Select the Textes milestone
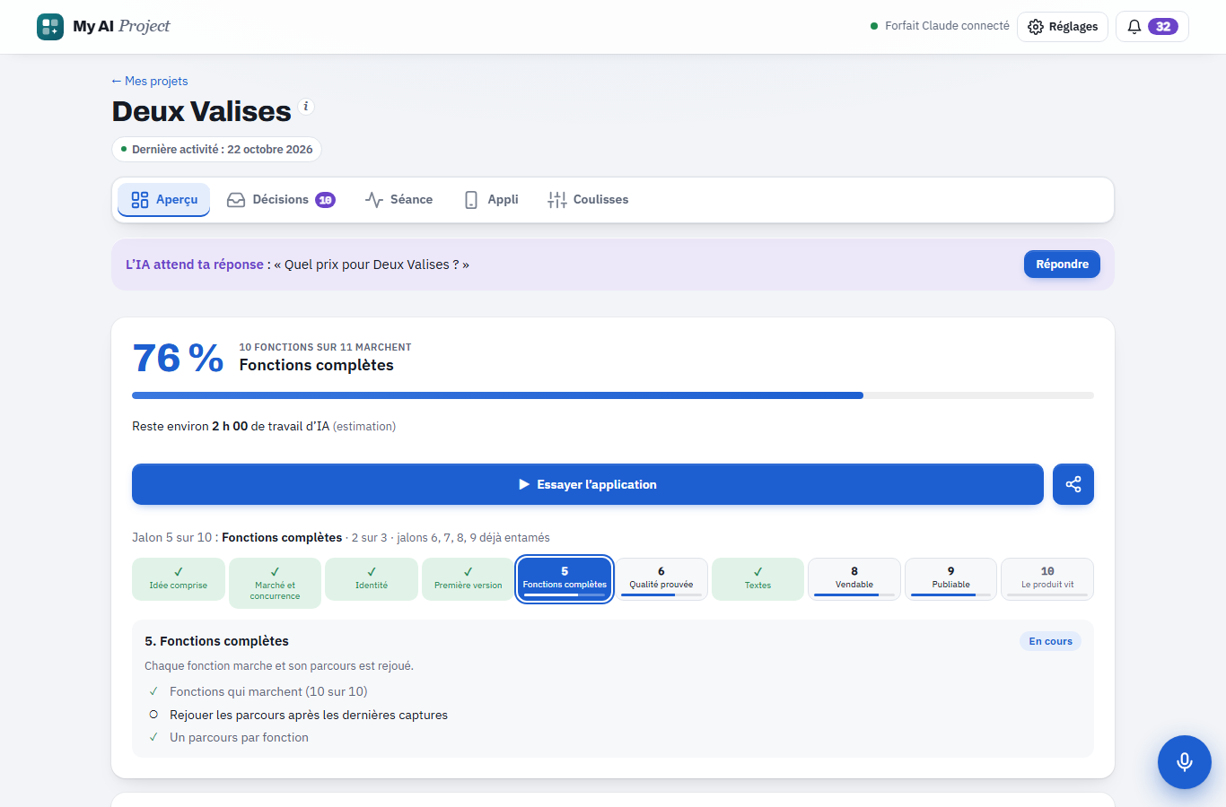The height and width of the screenshot is (807, 1226). (x=757, y=579)
